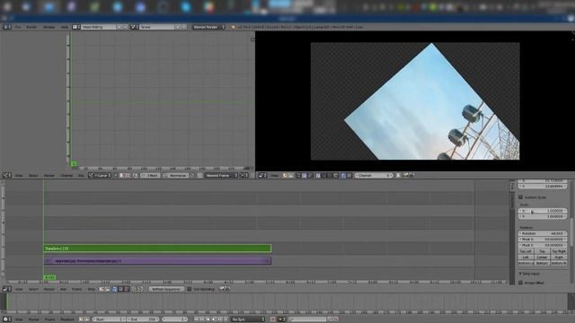Open the Nearest Frame snap dropdown
This screenshot has width=575, height=323.
221,176
